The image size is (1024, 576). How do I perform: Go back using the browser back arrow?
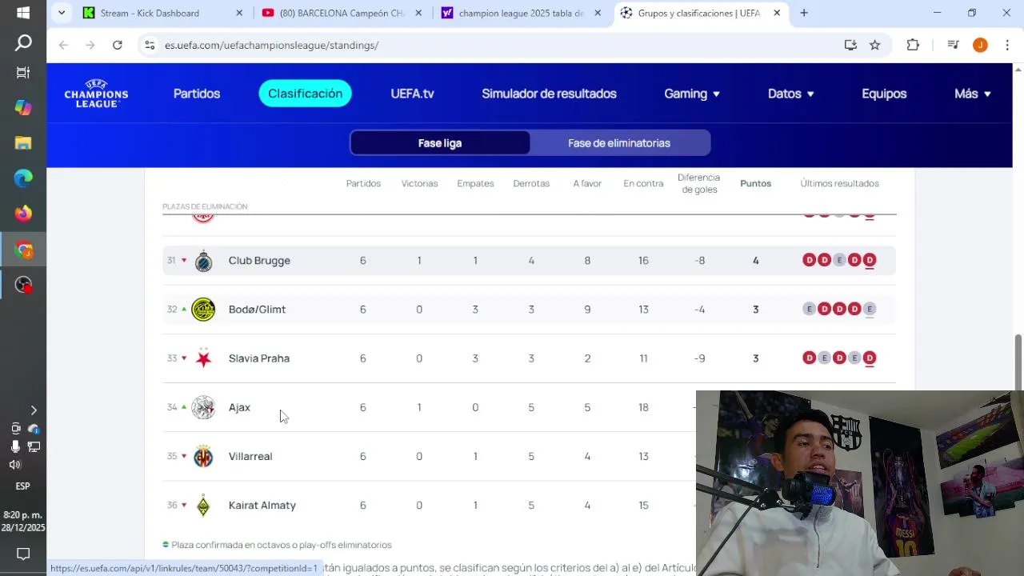[x=63, y=45]
